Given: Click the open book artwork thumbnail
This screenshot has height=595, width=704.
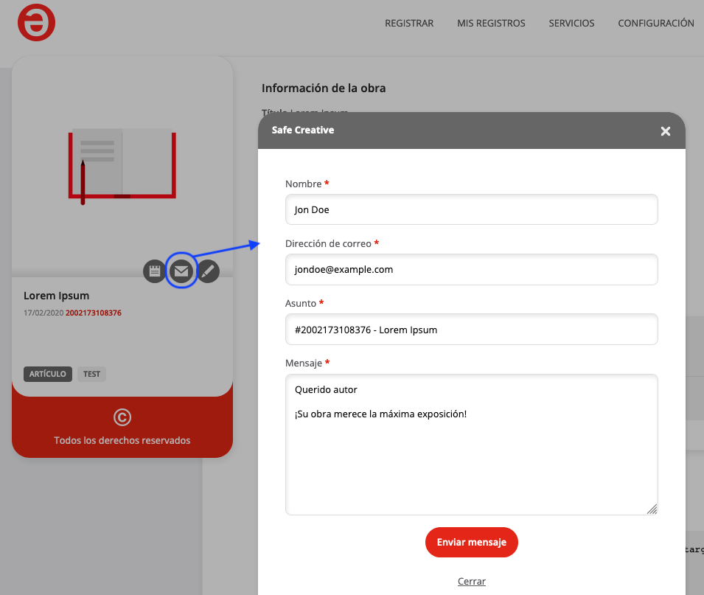Looking at the screenshot, I should click(122, 166).
